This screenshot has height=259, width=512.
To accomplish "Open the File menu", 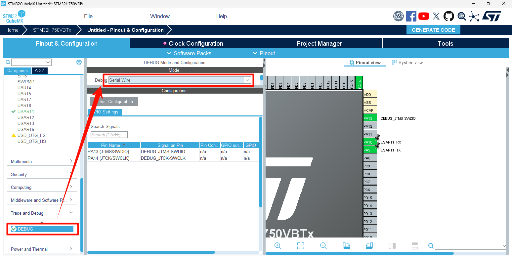I will [88, 17].
